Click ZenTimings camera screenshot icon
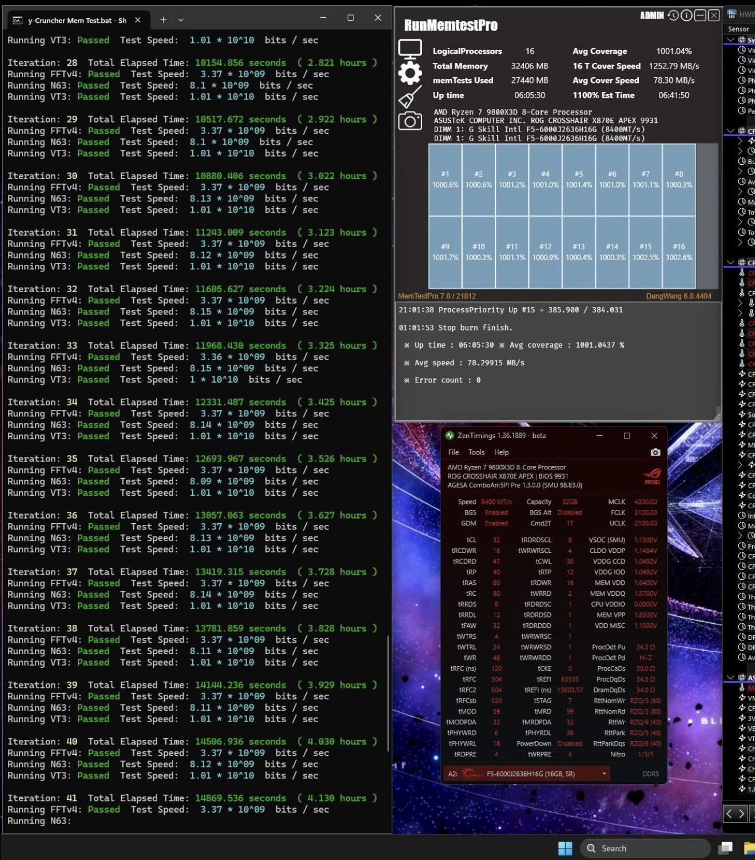 (x=655, y=452)
